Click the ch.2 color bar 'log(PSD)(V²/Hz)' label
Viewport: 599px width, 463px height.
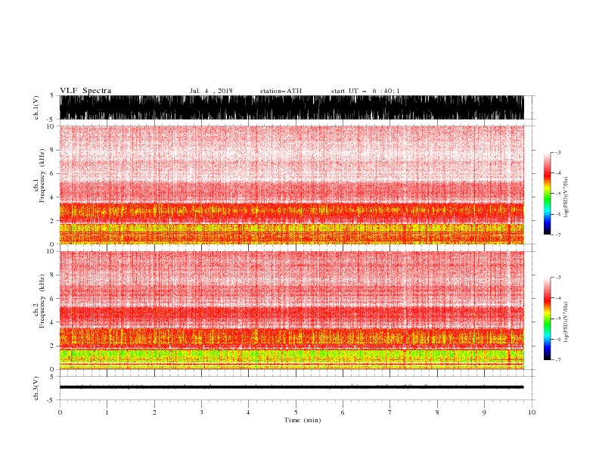(x=566, y=322)
